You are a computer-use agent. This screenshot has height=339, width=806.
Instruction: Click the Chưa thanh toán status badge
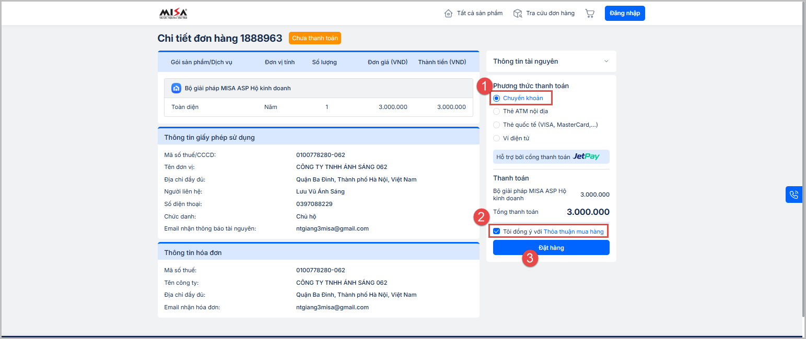pyautogui.click(x=315, y=38)
